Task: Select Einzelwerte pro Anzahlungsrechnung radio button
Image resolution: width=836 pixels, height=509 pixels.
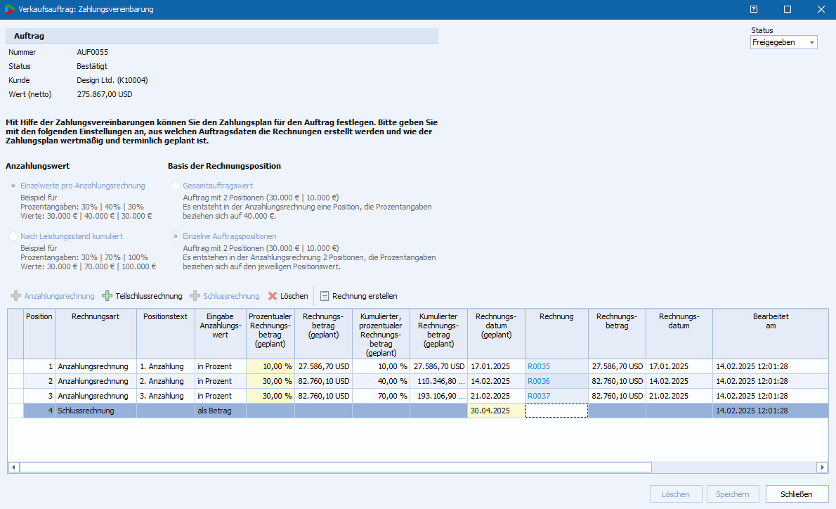Action: coord(13,186)
